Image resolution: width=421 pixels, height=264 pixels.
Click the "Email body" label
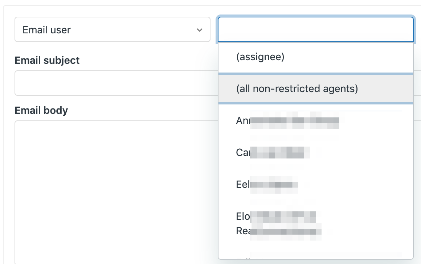coord(41,110)
